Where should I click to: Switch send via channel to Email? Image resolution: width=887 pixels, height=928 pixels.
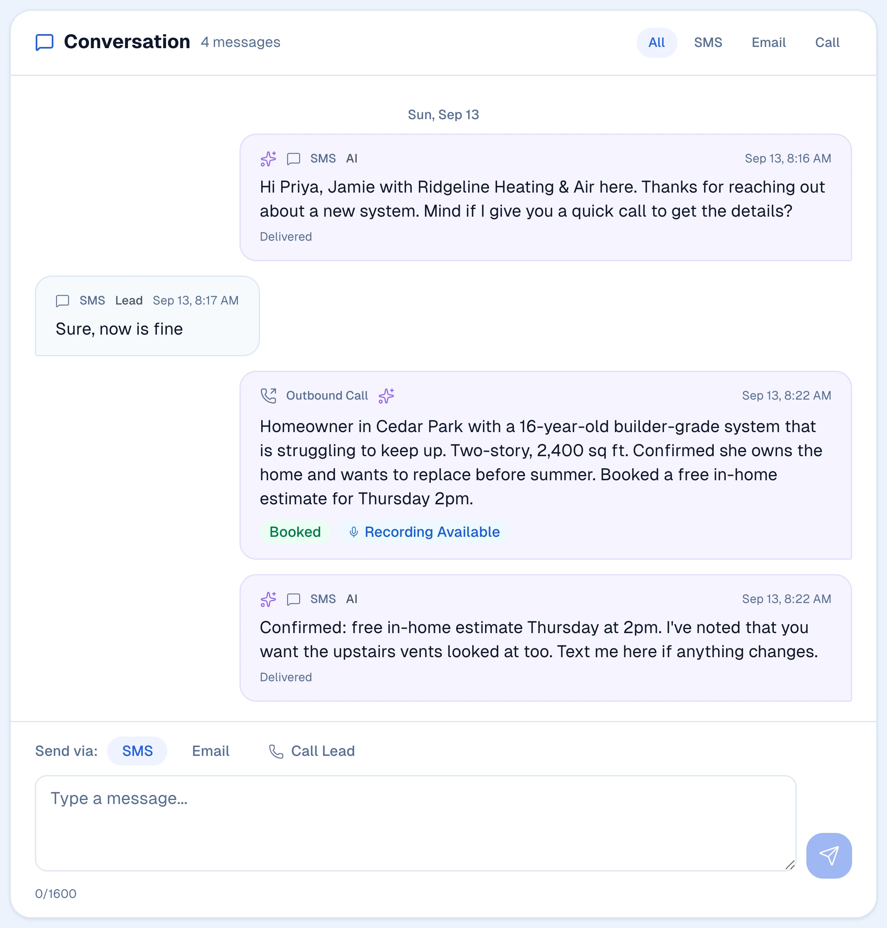tap(210, 751)
